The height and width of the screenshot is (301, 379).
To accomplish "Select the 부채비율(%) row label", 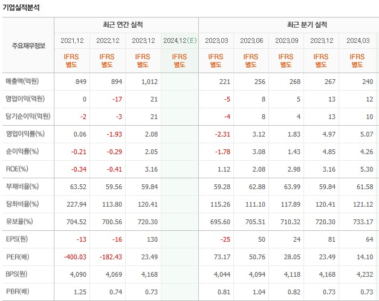I will click(22, 187).
